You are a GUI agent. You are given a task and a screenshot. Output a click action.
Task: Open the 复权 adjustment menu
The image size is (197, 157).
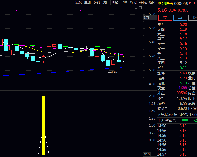[x=78, y=2]
